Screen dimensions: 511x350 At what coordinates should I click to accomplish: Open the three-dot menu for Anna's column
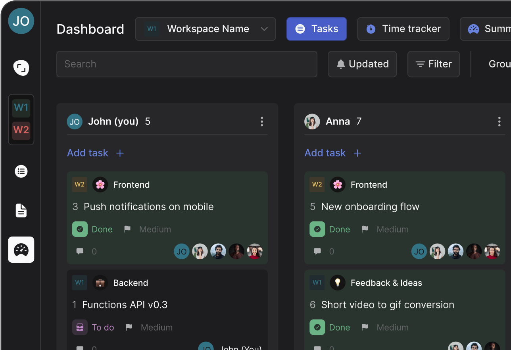pos(499,121)
